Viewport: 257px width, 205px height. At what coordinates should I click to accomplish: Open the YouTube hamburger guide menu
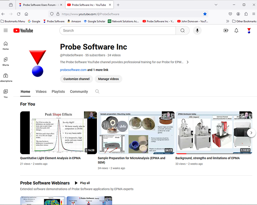[x=5, y=30]
